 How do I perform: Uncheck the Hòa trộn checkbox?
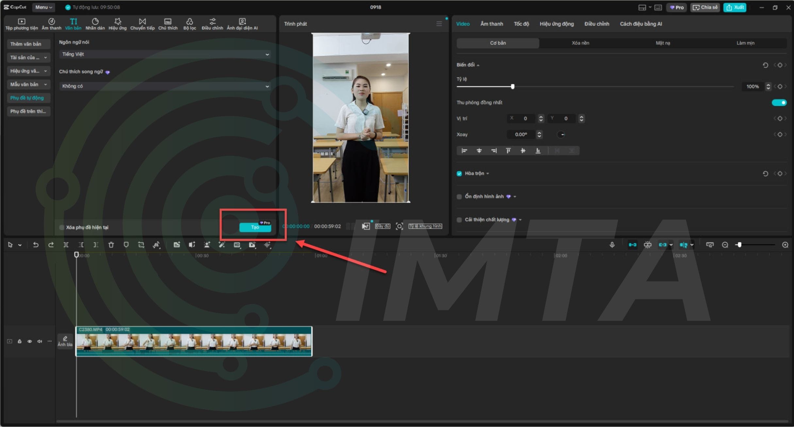459,173
